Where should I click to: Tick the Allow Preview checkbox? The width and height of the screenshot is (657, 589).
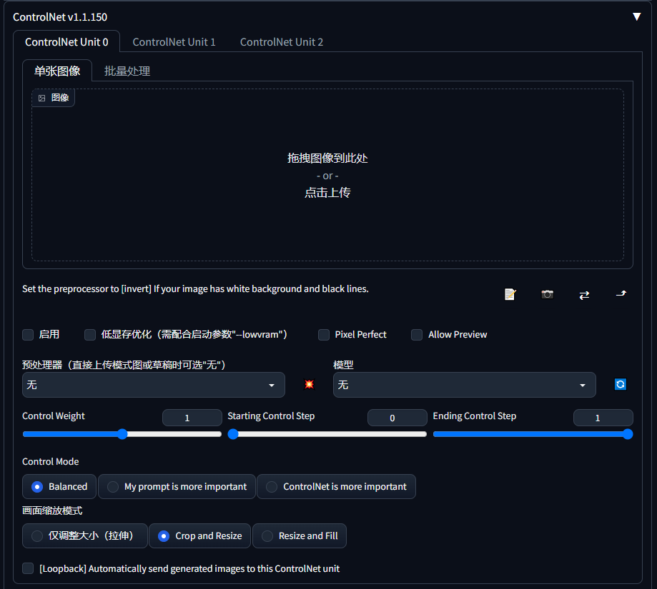tap(417, 335)
